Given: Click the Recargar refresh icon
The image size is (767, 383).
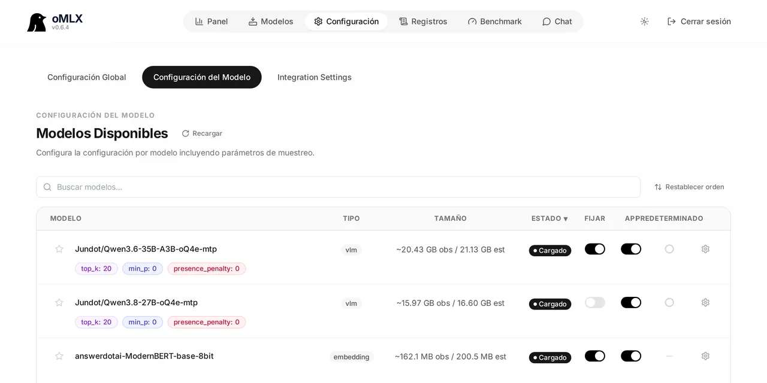Looking at the screenshot, I should [x=185, y=133].
